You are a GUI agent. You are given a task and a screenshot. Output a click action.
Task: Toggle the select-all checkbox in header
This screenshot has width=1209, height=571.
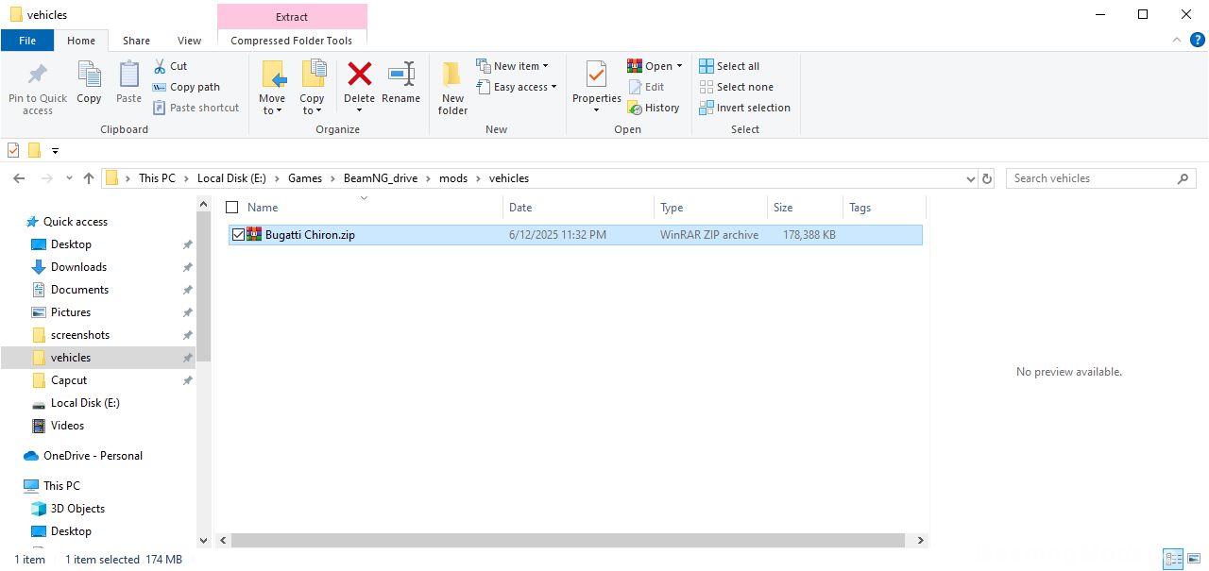[x=232, y=208]
